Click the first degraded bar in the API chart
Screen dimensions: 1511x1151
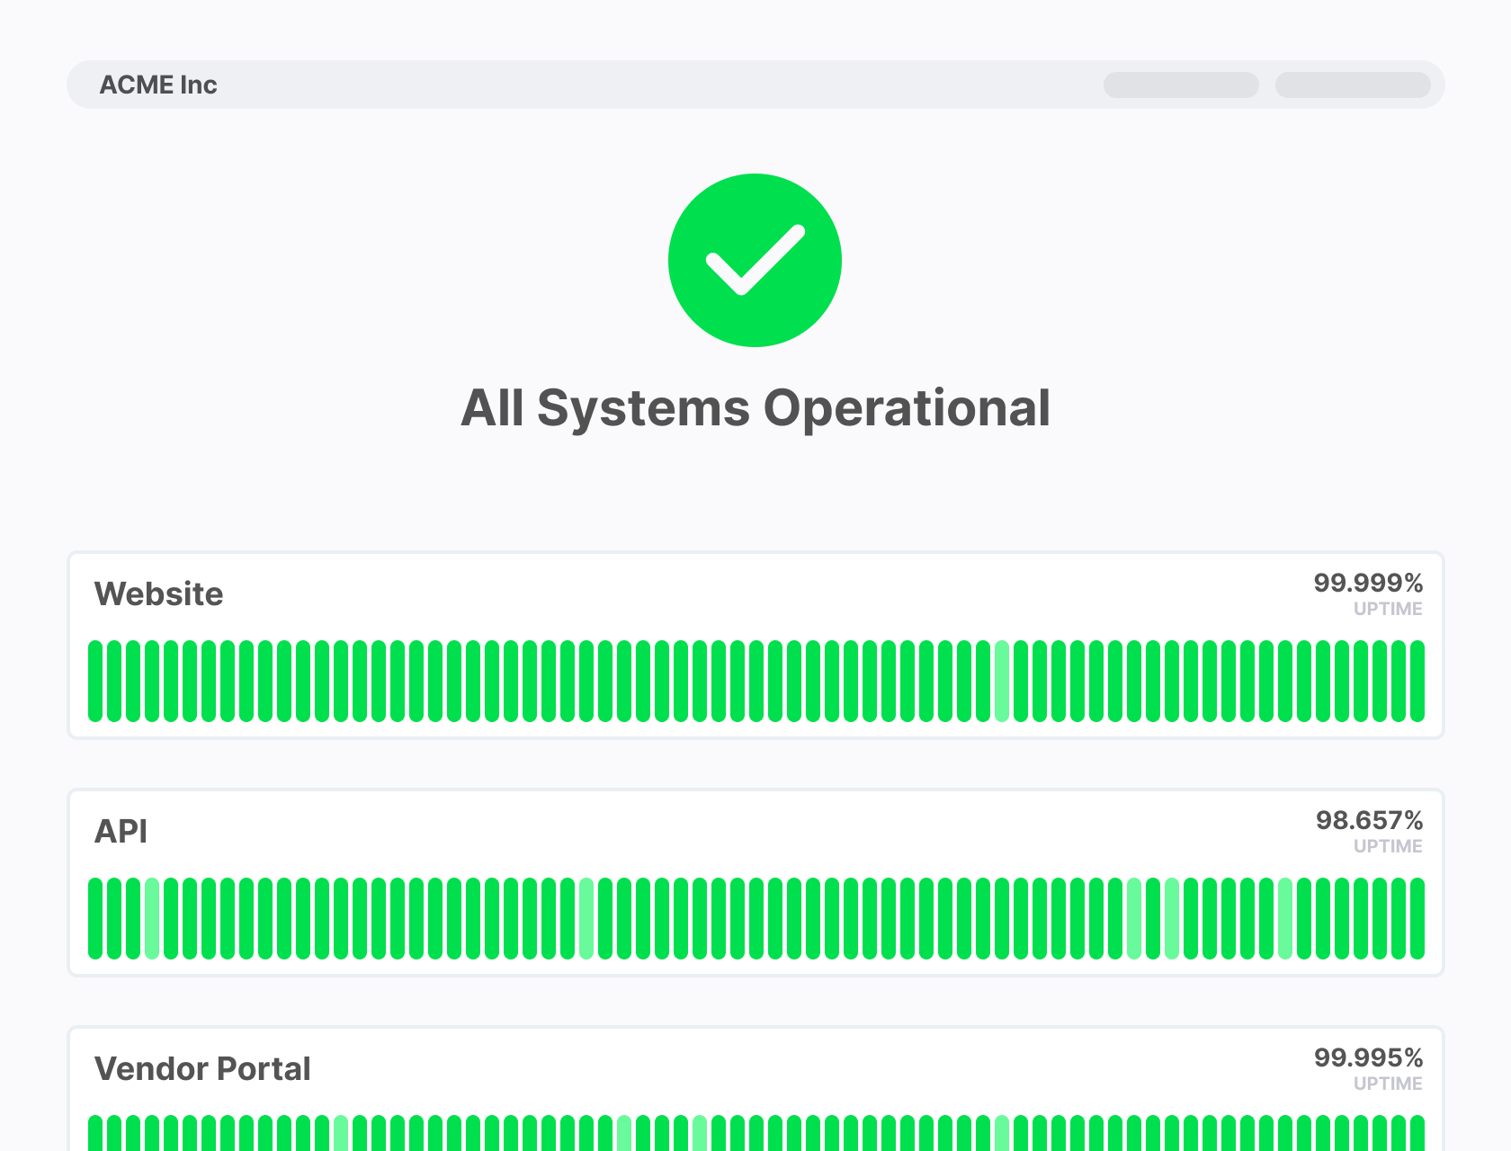[154, 917]
